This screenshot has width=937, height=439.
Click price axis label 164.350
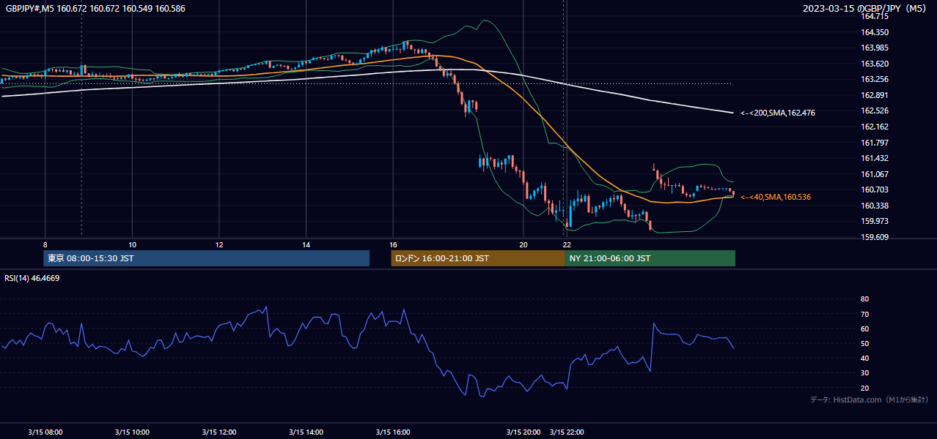[x=875, y=32]
